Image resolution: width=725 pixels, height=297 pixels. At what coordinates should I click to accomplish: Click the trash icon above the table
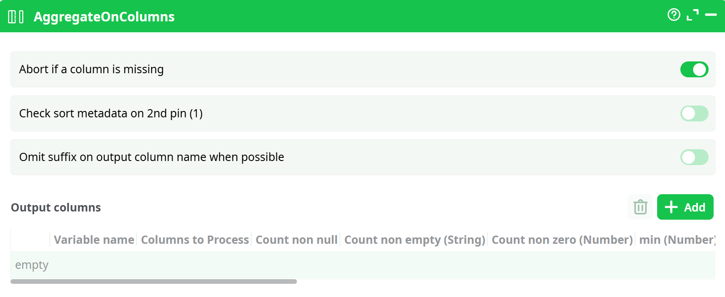pyautogui.click(x=640, y=207)
